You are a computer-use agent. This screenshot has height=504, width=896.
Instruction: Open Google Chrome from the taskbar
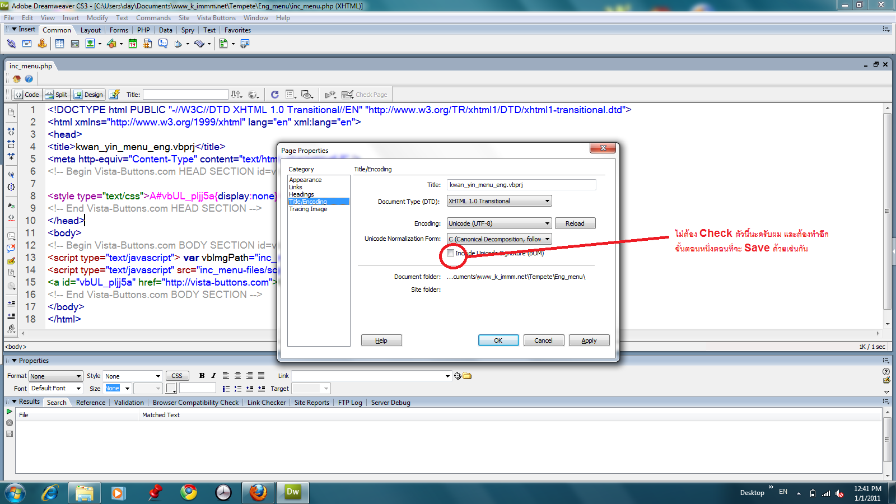point(189,492)
